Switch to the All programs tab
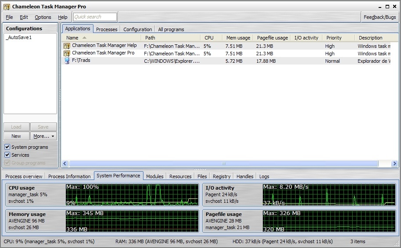The image size is (401, 248). pyautogui.click(x=171, y=29)
